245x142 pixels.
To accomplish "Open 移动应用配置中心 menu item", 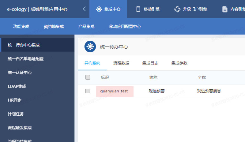I will coord(125,26).
